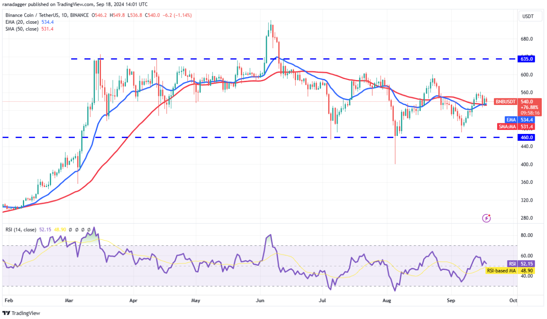Click the Apr date on time axis
Screen dimensions: 547x319
pos(133,300)
